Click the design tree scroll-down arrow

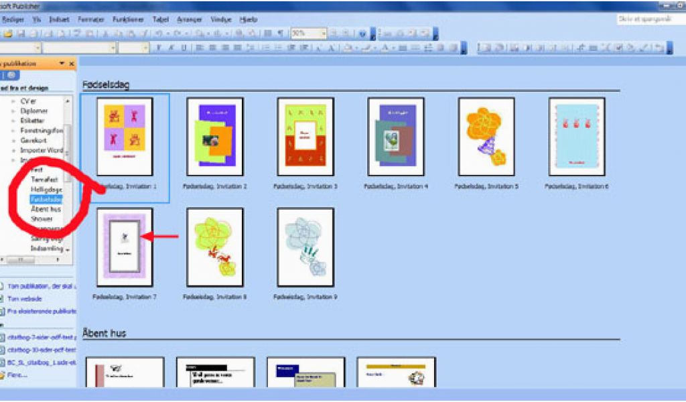pos(68,250)
